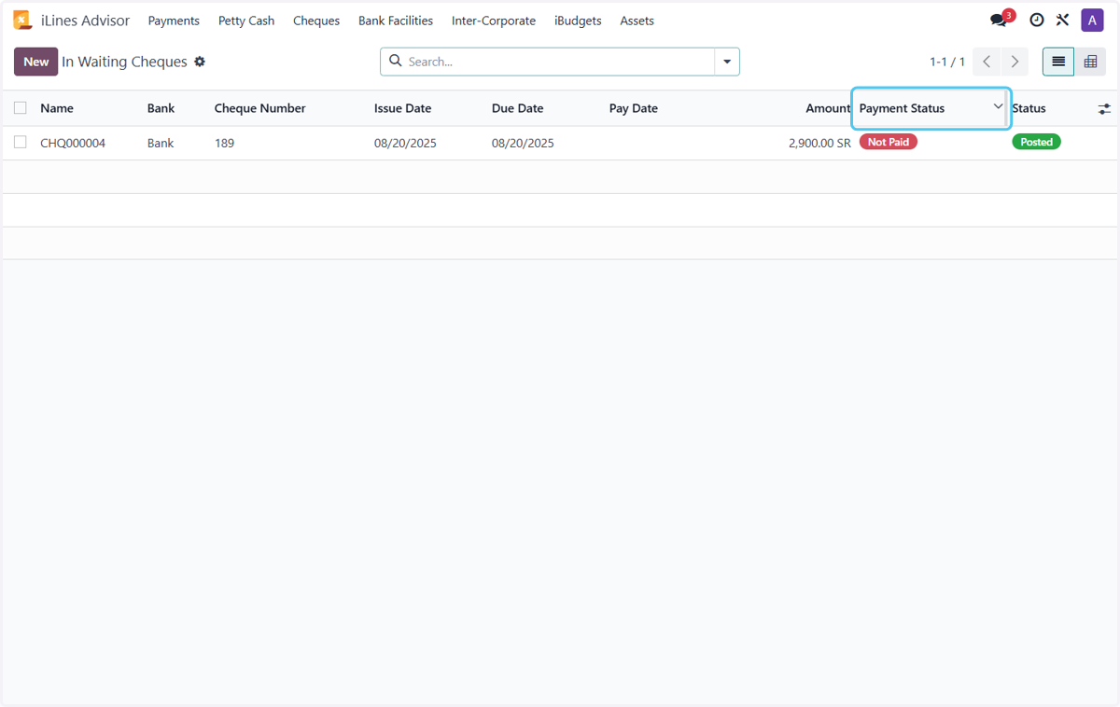The width and height of the screenshot is (1120, 707).
Task: Open the CHQ000004 cheque record
Action: point(73,143)
